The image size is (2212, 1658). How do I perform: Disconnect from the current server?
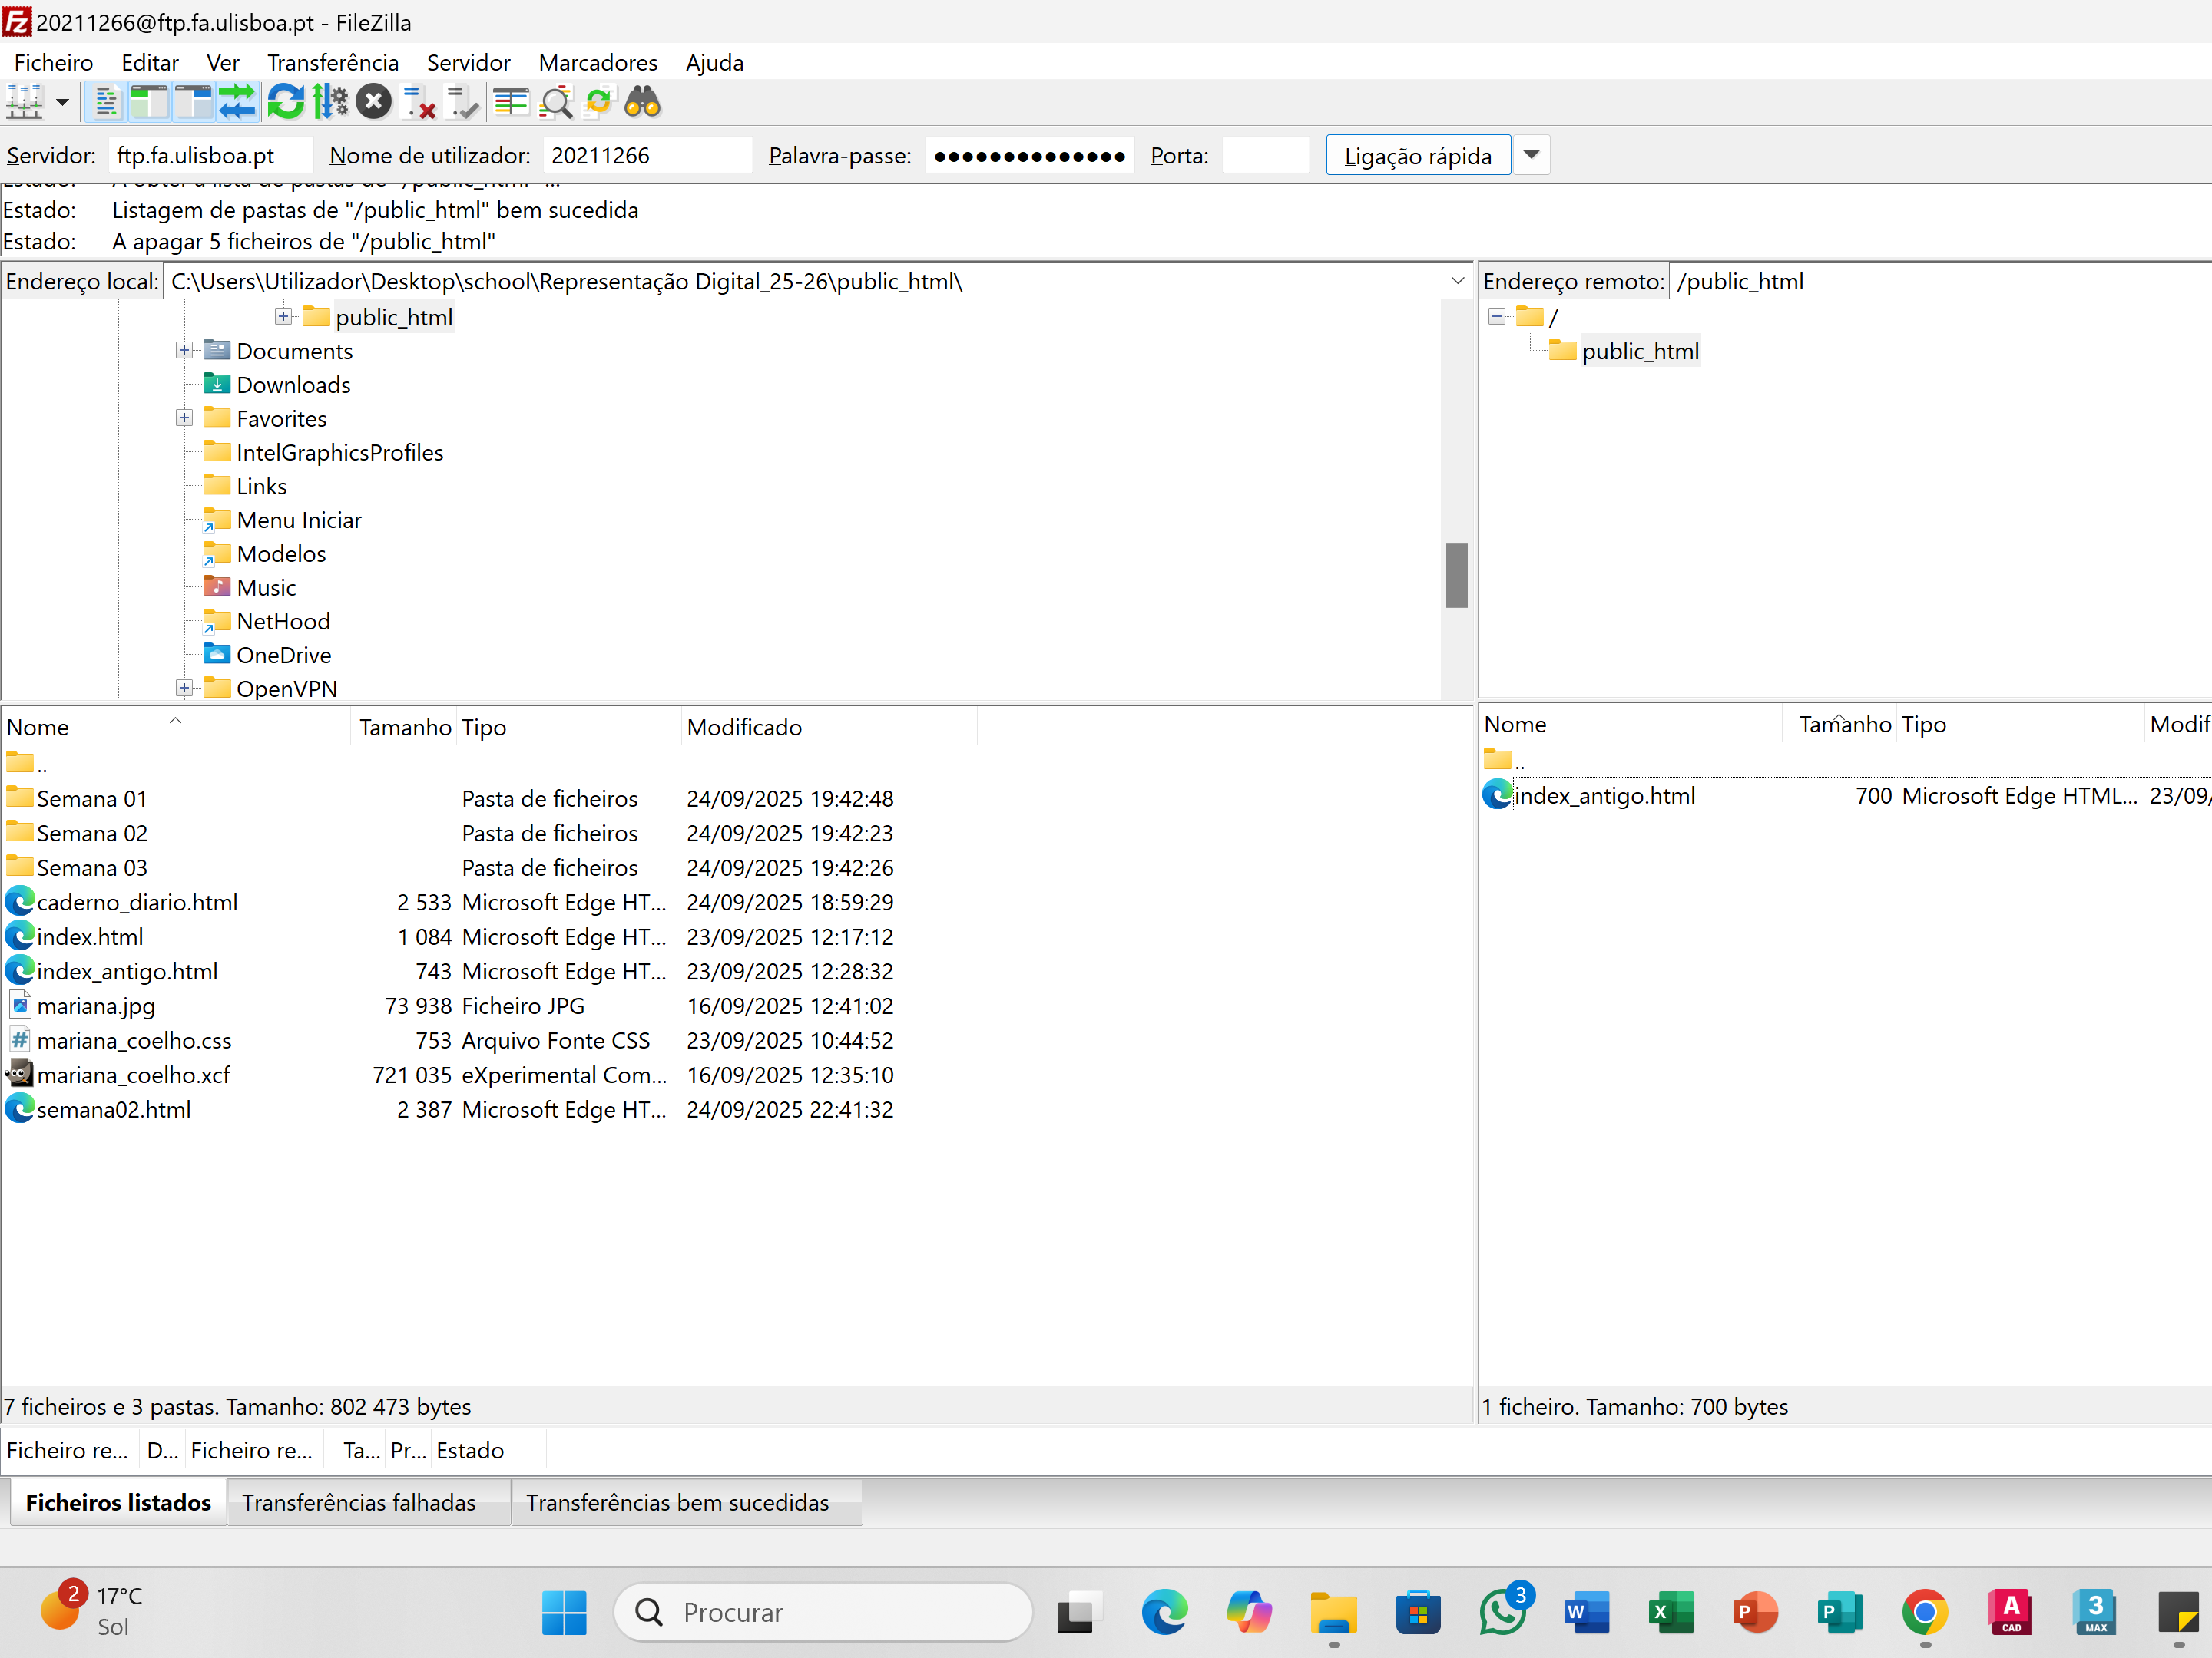(x=419, y=102)
